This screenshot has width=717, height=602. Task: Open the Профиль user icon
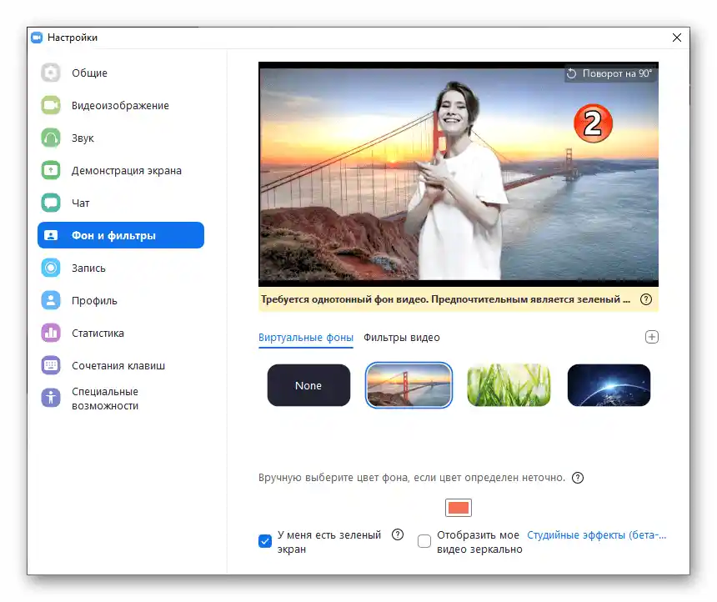click(x=51, y=300)
